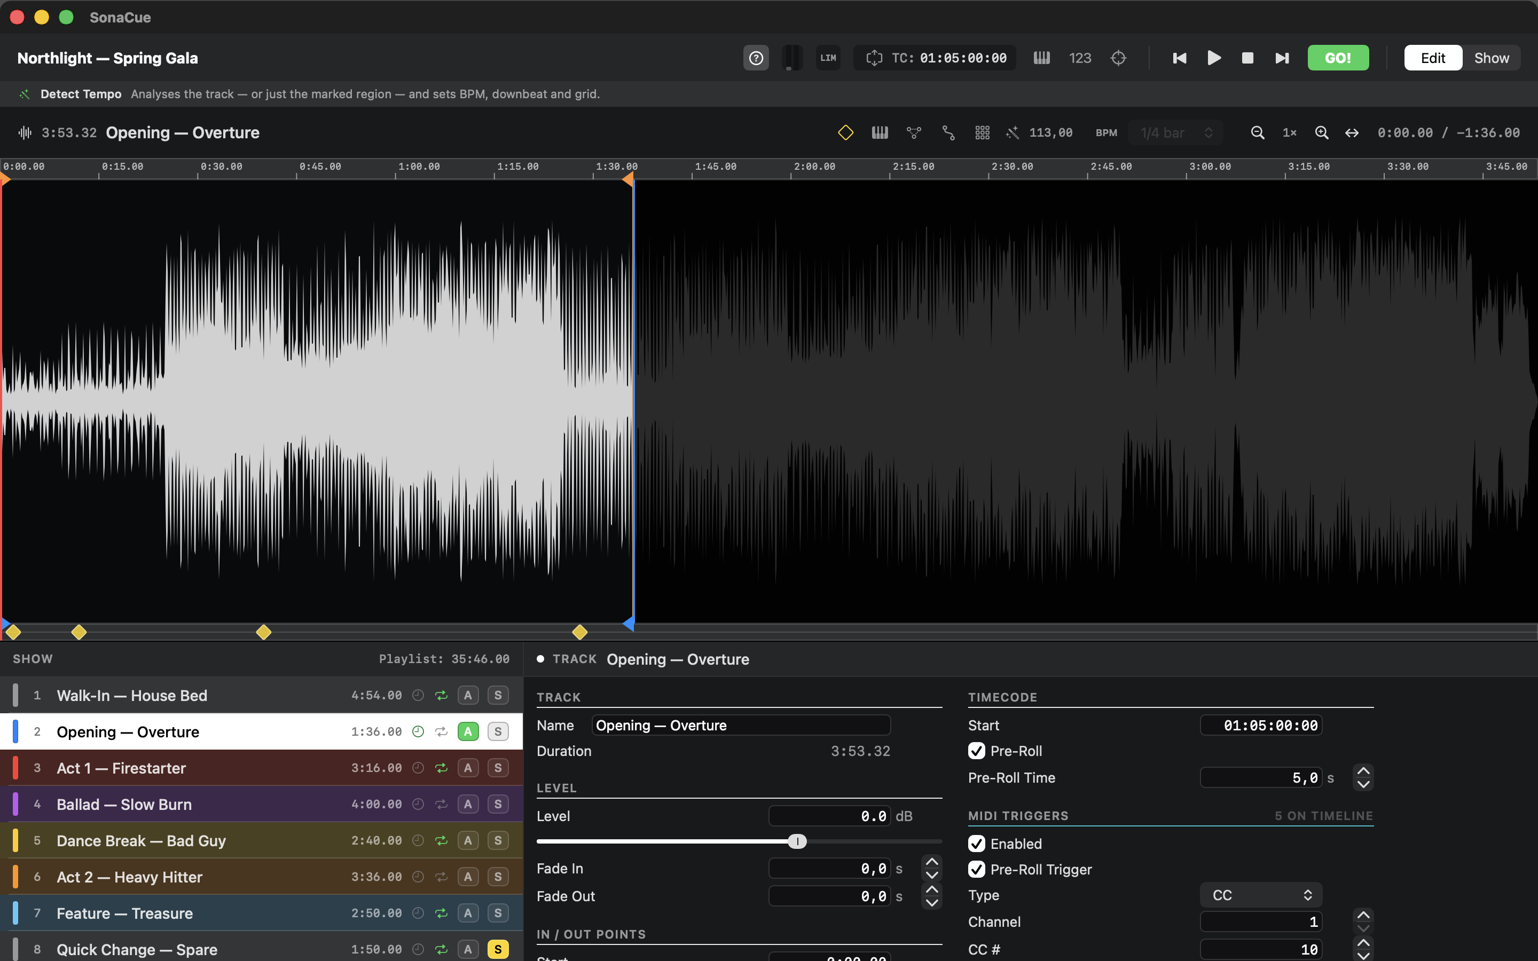This screenshot has width=1538, height=961.
Task: Toggle loop icon on Opening — Overture row
Action: coord(441,731)
